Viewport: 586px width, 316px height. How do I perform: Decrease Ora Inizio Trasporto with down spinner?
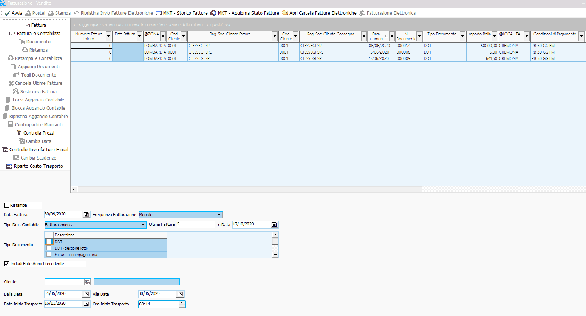(182, 306)
